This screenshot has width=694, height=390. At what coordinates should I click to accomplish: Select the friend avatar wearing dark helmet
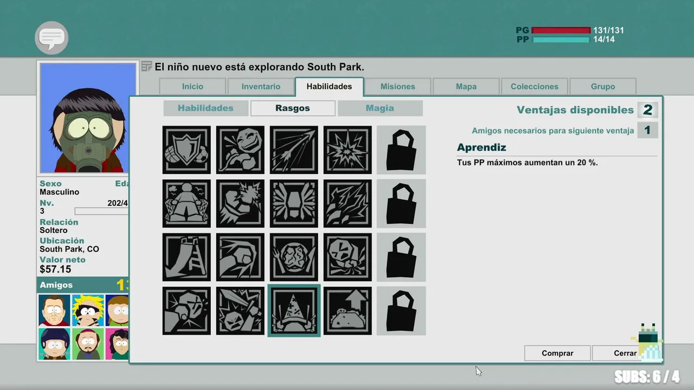coord(54,343)
